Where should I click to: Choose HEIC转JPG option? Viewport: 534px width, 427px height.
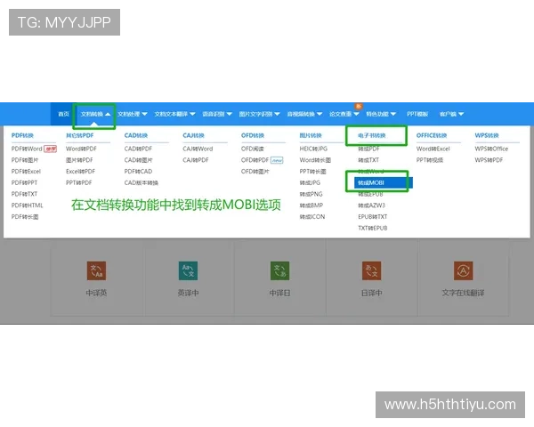(x=313, y=149)
